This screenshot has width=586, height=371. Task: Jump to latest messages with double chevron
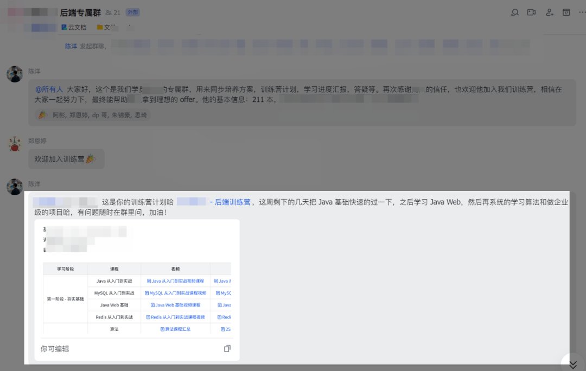click(x=573, y=364)
